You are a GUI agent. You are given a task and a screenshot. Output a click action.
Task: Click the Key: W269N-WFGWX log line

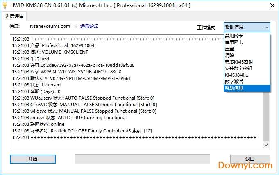point(66,72)
